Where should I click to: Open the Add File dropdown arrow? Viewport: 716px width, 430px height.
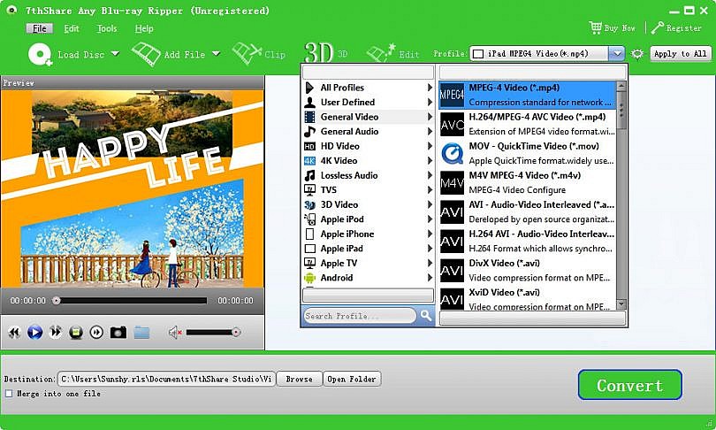[x=216, y=54]
